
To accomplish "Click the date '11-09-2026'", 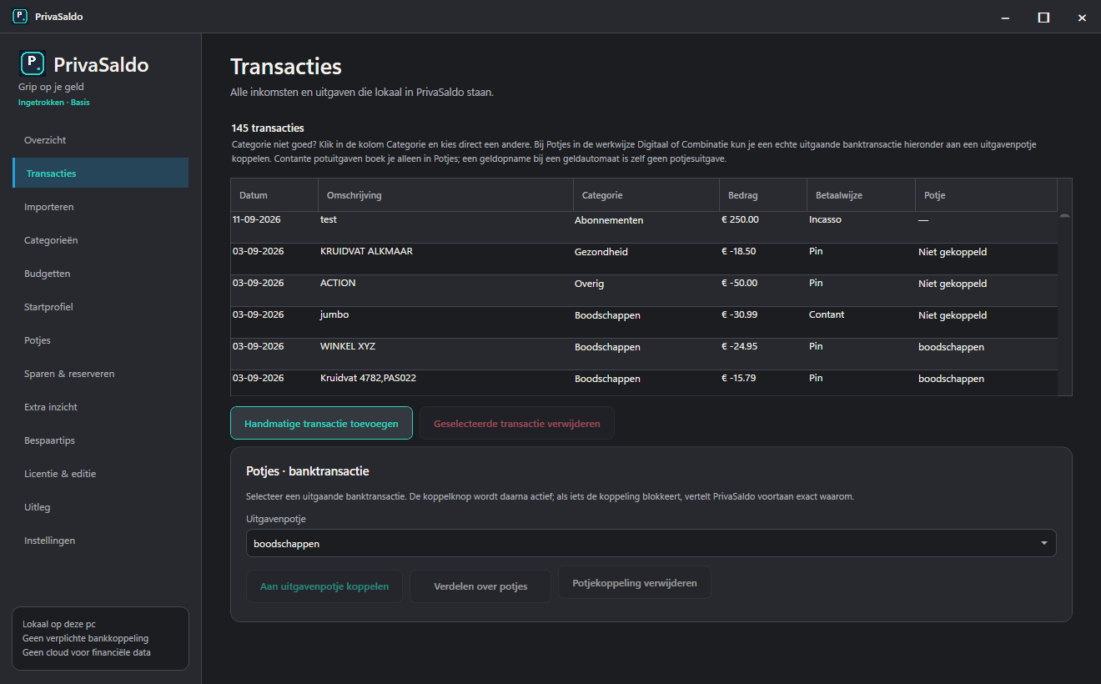I will pyautogui.click(x=258, y=219).
